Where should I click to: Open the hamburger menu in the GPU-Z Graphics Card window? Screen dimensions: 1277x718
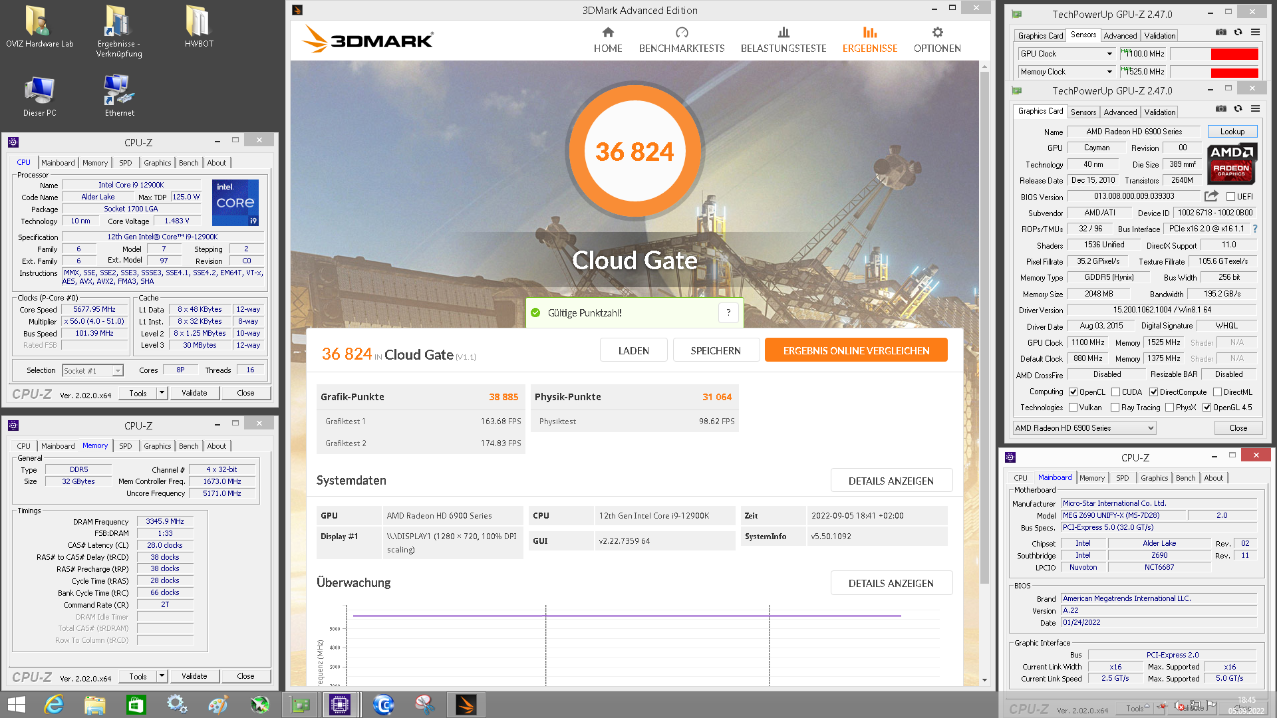point(1255,108)
